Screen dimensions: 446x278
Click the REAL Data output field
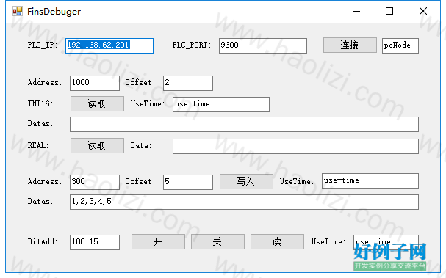pyautogui.click(x=295, y=146)
